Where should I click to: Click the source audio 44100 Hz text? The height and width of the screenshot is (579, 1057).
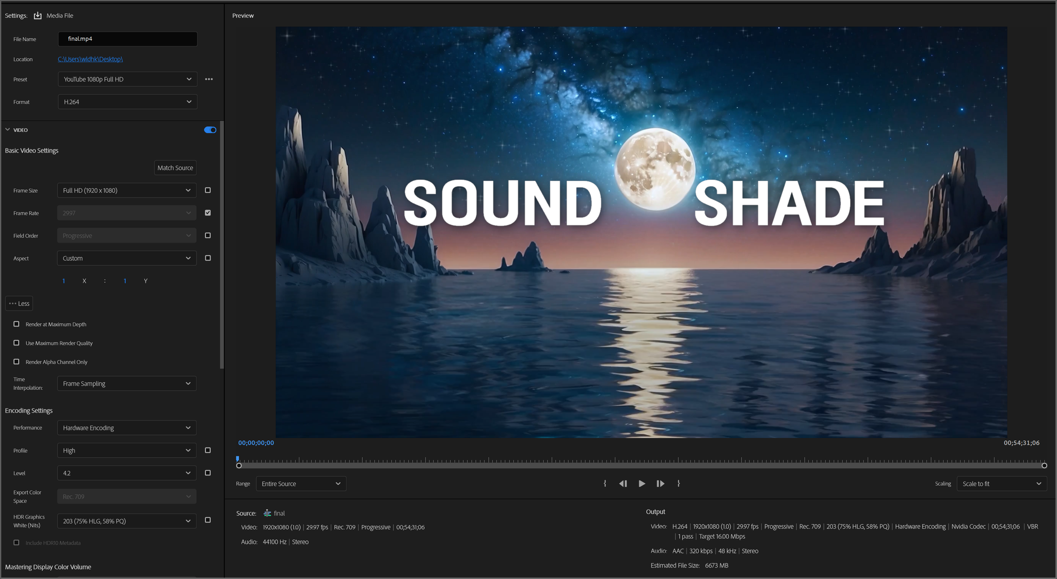275,542
